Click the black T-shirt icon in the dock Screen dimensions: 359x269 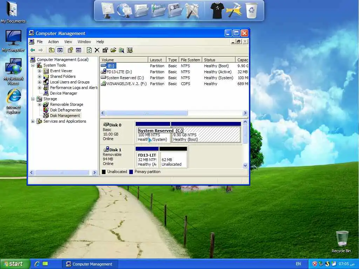tap(217, 11)
